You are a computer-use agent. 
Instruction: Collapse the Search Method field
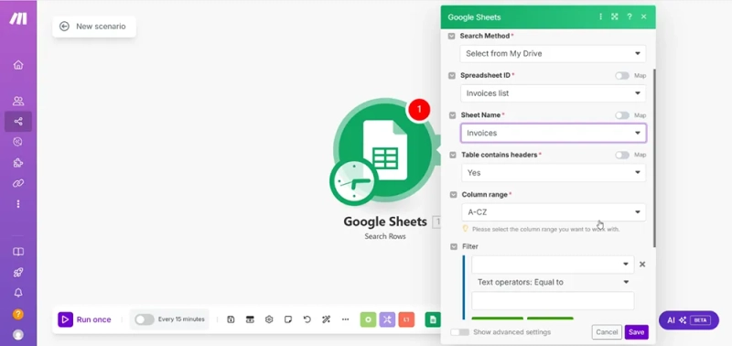[451, 36]
